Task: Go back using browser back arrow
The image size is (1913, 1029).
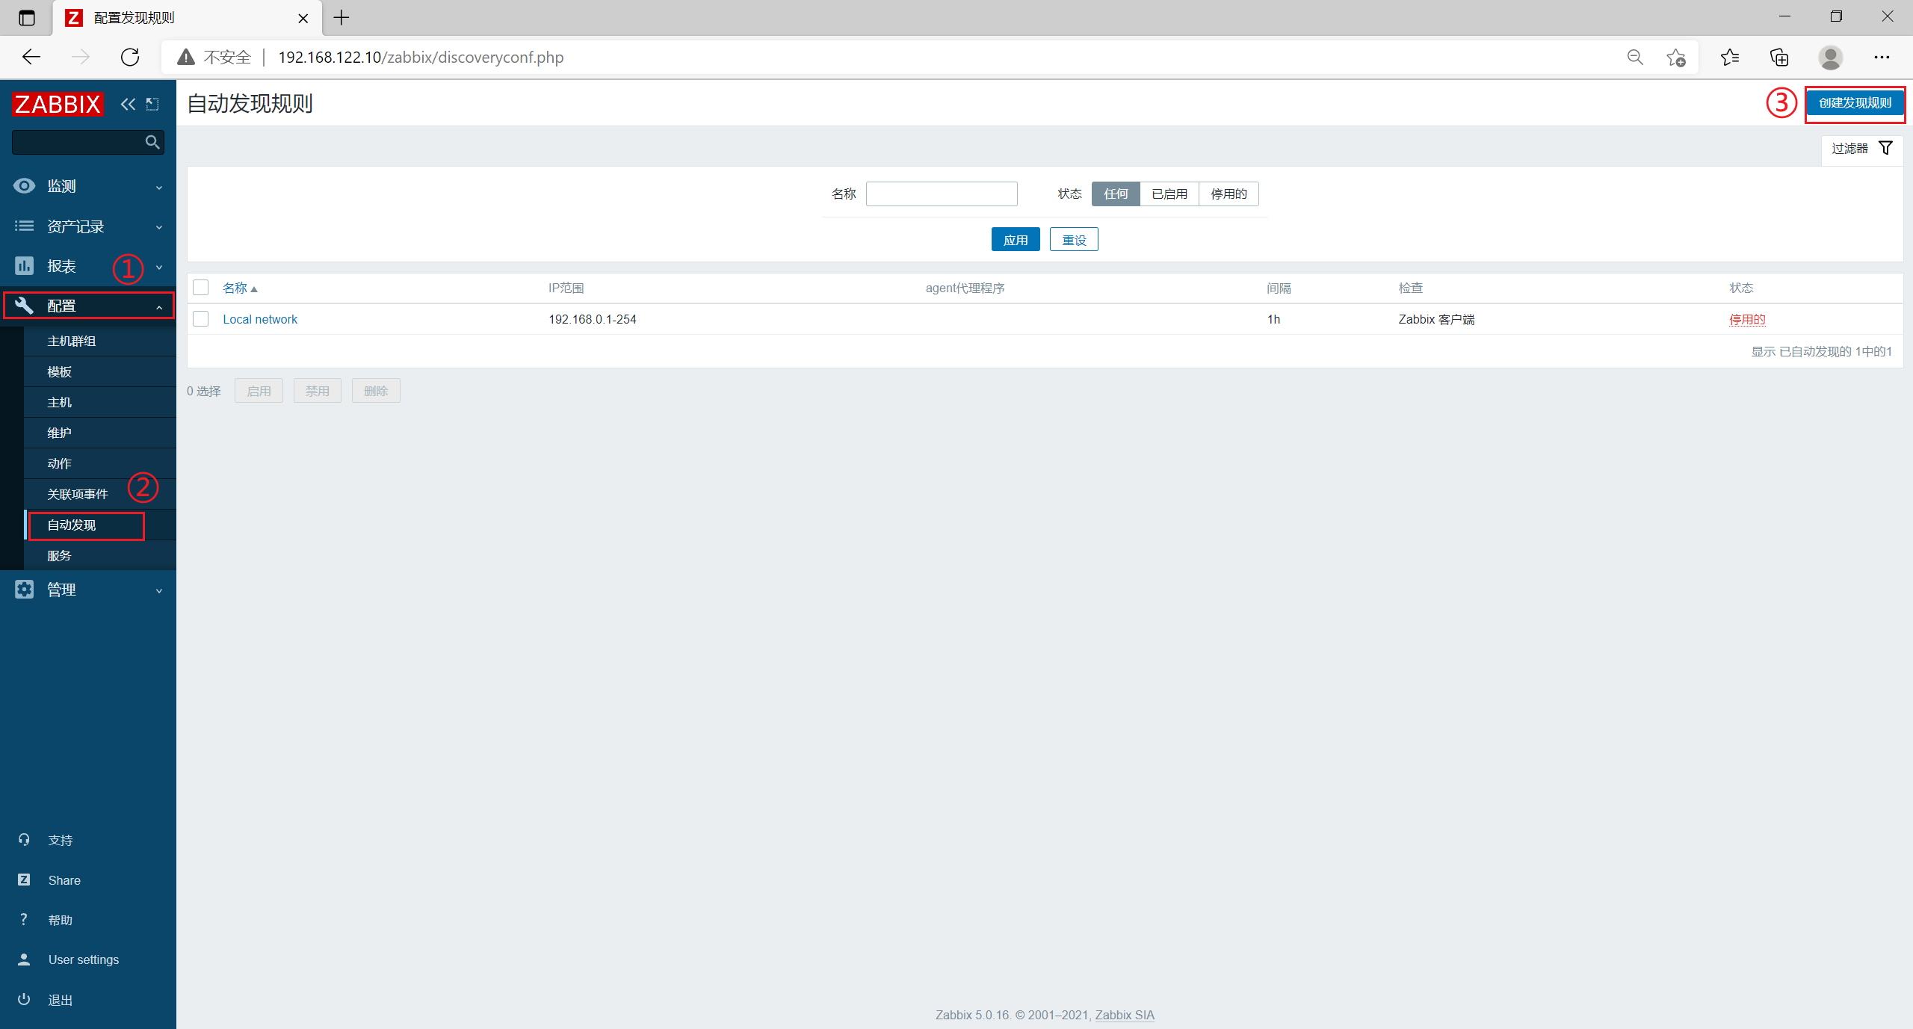Action: (x=31, y=57)
